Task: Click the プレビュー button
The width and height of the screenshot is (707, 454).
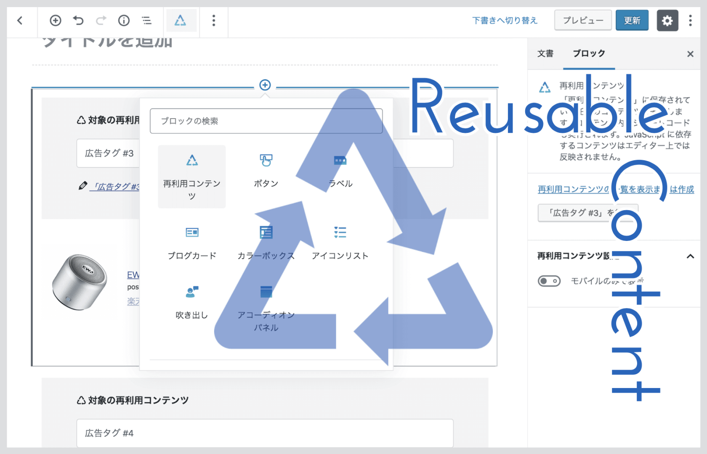Action: coord(583,21)
